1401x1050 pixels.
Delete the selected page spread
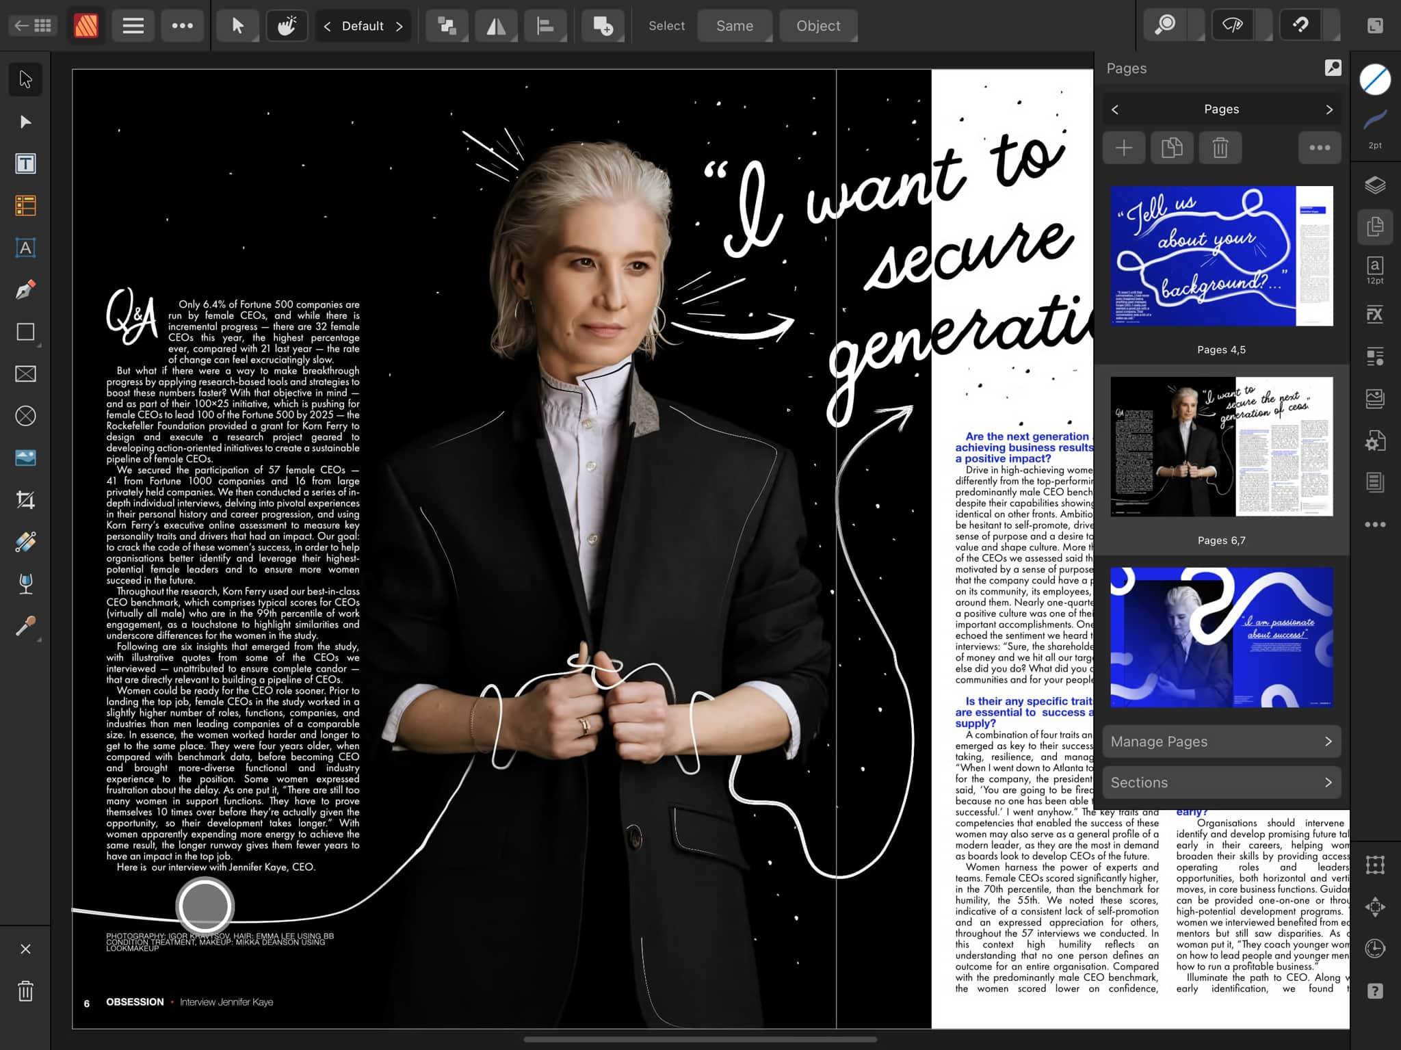pyautogui.click(x=1220, y=148)
